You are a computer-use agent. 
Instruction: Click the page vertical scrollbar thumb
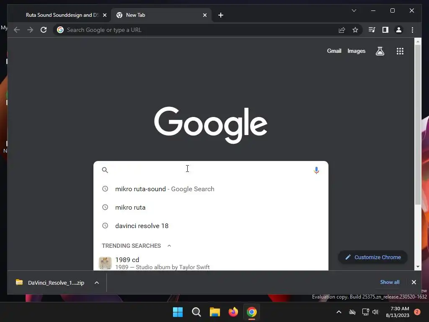point(418,125)
